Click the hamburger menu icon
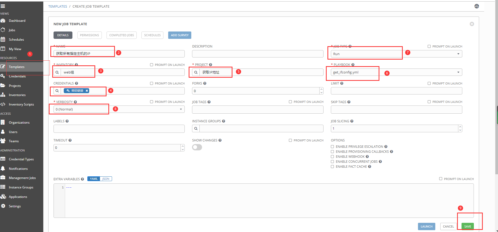The image size is (498, 232). (x=3, y=6)
